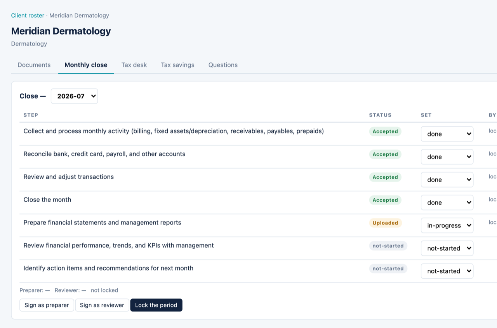This screenshot has height=328, width=497.
Task: Change the in-progress dropdown for Prepare financial statements
Action: click(447, 225)
